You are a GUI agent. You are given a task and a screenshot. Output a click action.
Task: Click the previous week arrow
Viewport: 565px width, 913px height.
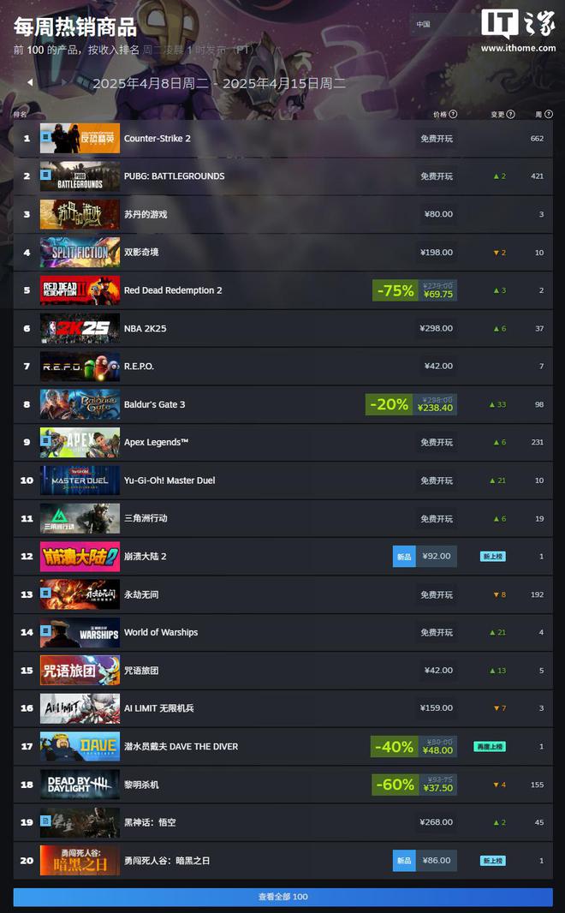pyautogui.click(x=30, y=83)
